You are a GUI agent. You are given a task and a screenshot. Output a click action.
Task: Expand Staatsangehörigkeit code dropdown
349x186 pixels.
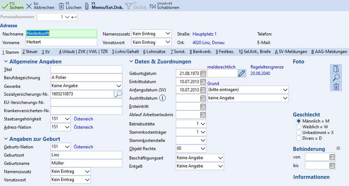(67, 119)
